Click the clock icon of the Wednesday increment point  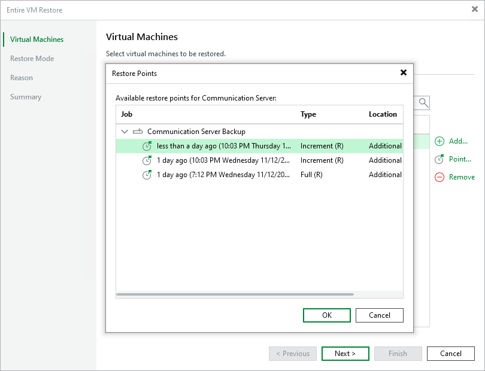click(147, 160)
